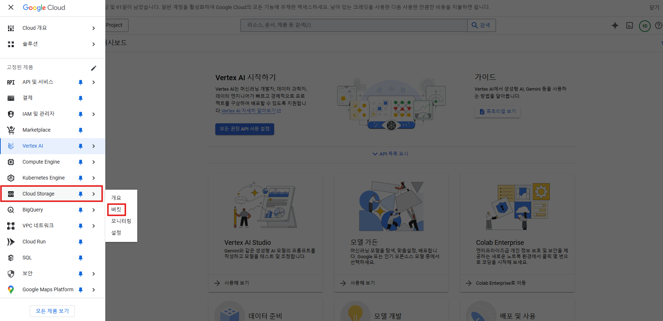Click 모든 권장 API 사용 설정 button
This screenshot has height=321, width=663.
tap(245, 129)
